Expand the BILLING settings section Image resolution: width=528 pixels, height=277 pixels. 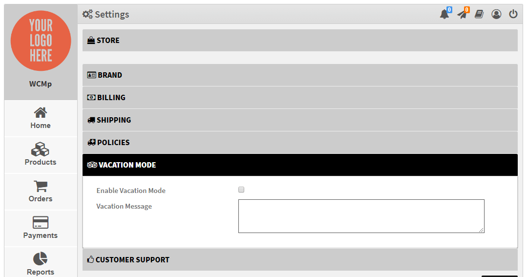300,98
